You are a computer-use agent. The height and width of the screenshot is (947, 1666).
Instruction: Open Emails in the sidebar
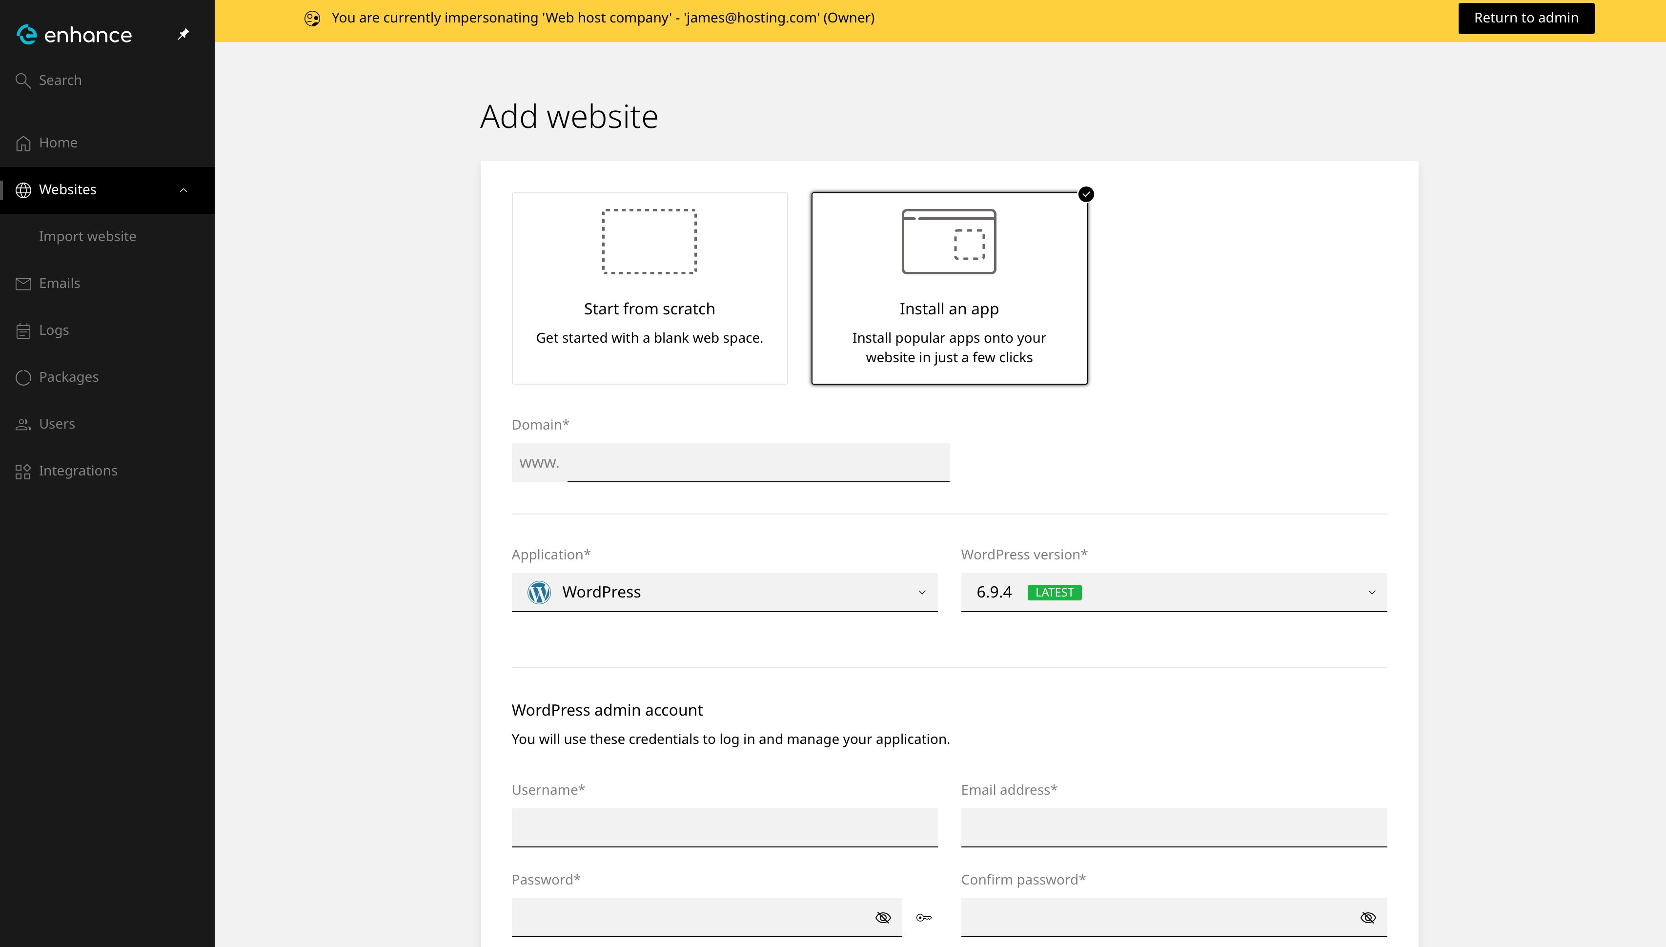(x=59, y=284)
